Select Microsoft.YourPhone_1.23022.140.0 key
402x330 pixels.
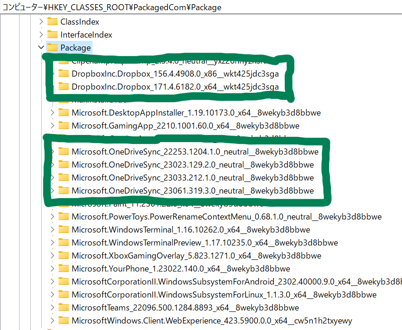(x=181, y=269)
